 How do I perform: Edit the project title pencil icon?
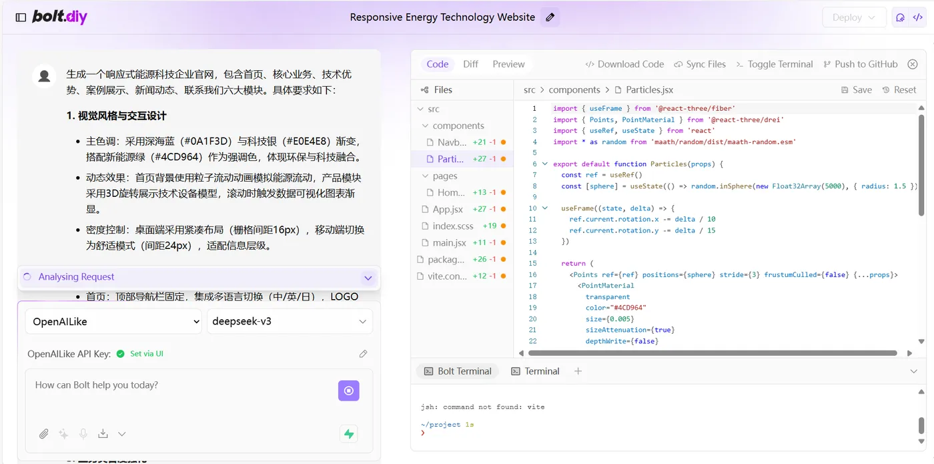pos(550,17)
